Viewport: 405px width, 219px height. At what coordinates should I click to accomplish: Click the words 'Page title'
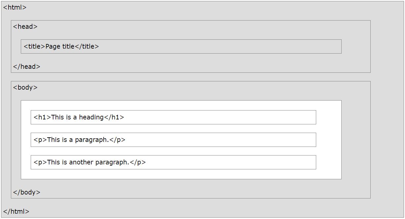pyautogui.click(x=60, y=46)
